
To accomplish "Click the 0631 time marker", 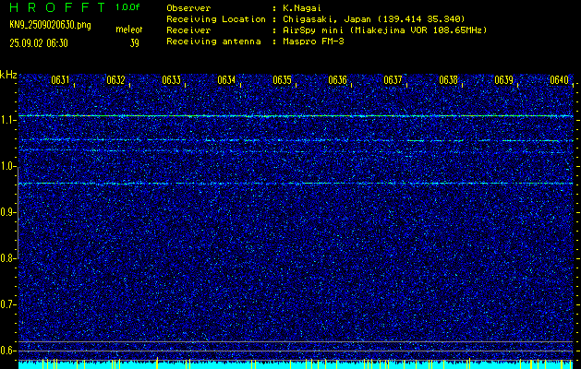I will click(x=60, y=80).
